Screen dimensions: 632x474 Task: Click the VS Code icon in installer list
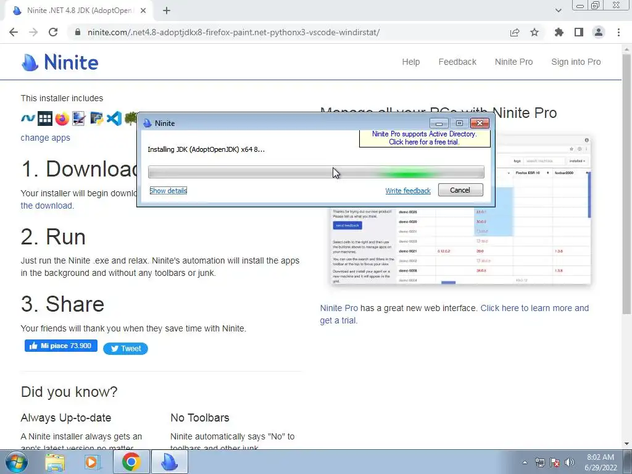coord(114,118)
